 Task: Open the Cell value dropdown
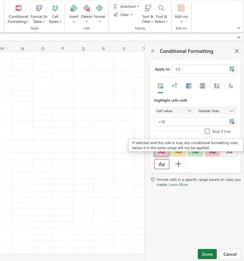pyautogui.click(x=174, y=111)
